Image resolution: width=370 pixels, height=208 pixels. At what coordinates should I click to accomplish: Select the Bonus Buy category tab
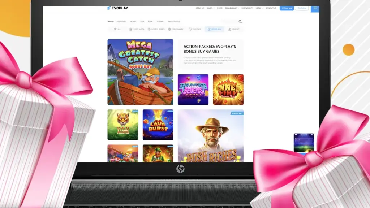coord(214,29)
